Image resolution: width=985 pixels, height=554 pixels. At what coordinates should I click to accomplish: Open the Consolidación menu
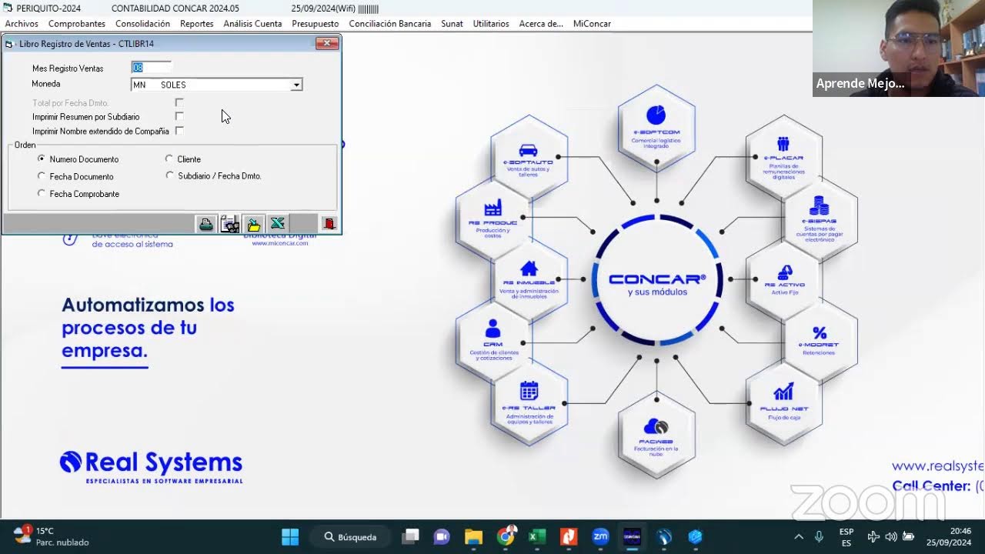click(x=142, y=24)
